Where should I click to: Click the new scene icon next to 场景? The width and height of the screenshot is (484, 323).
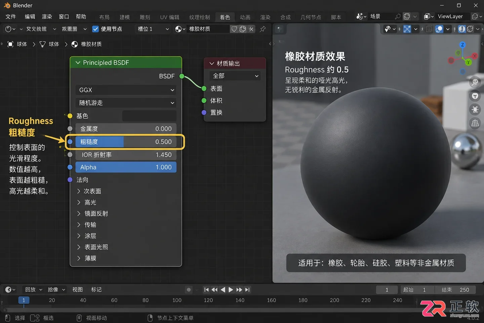tap(407, 16)
